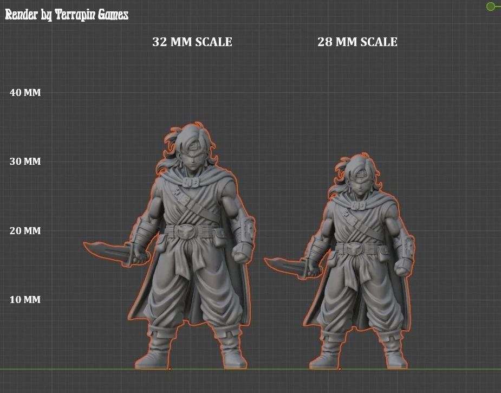Click the "32 MM SCALE" heading
This screenshot has width=501, height=393.
(192, 42)
